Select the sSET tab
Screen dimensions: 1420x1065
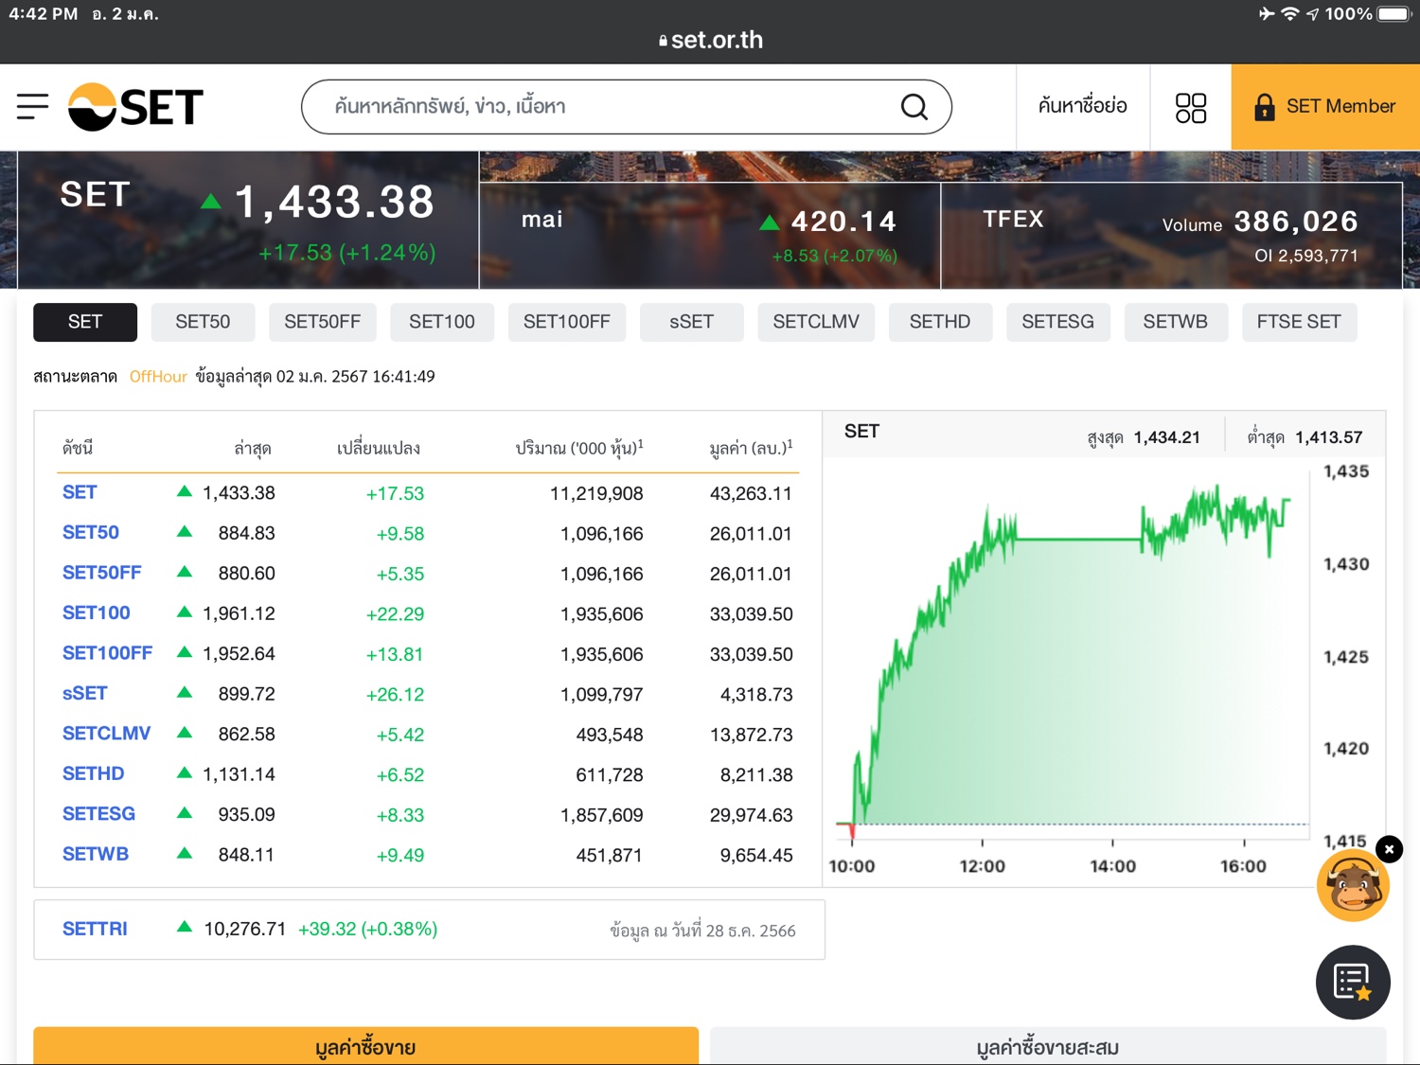pyautogui.click(x=691, y=322)
